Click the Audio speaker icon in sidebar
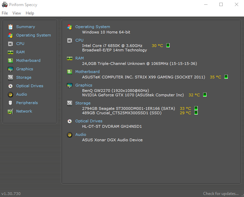Image resolution: width=244 pixels, height=197 pixels. (10, 94)
